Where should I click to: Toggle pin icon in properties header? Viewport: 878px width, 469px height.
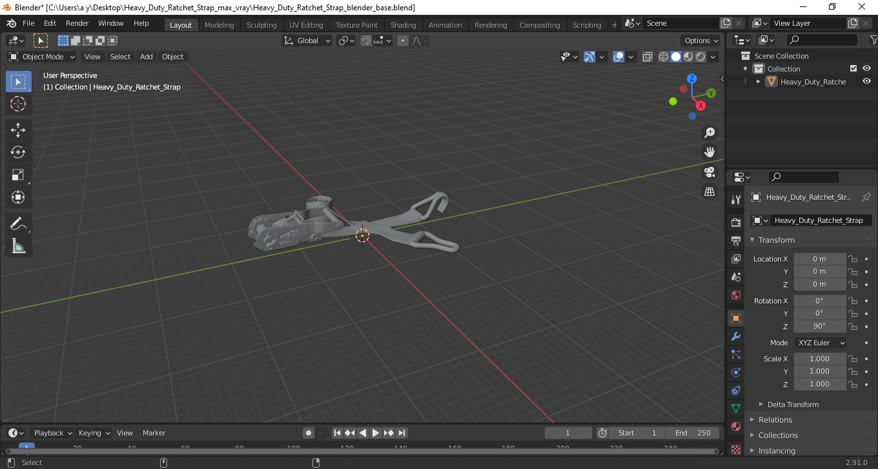[866, 197]
